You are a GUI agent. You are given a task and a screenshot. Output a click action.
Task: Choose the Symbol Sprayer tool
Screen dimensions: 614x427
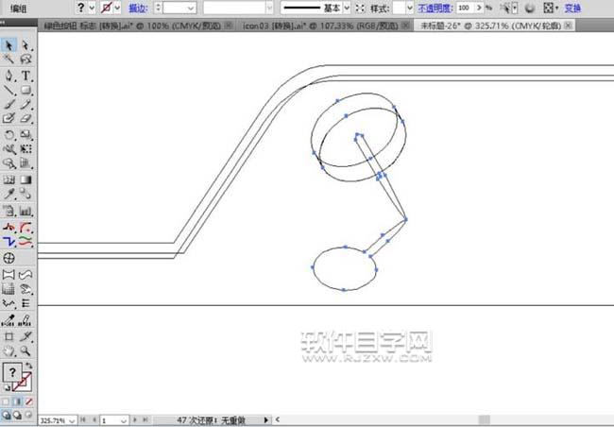pos(9,211)
